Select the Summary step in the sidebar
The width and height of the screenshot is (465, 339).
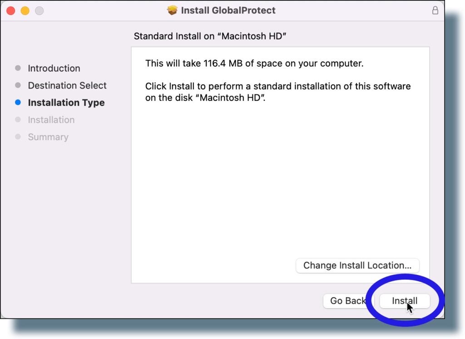tap(48, 137)
